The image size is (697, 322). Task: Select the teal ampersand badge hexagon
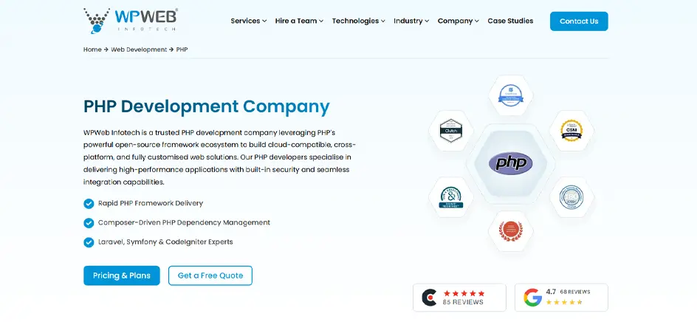coord(451,197)
